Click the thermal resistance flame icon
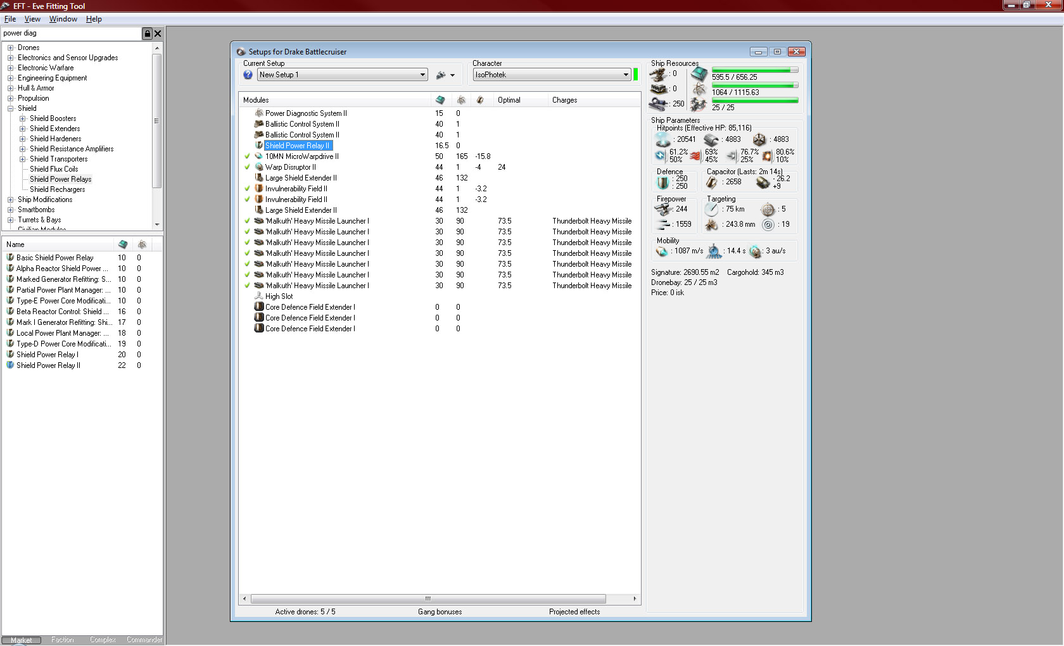The width and height of the screenshot is (1064, 646). point(695,155)
